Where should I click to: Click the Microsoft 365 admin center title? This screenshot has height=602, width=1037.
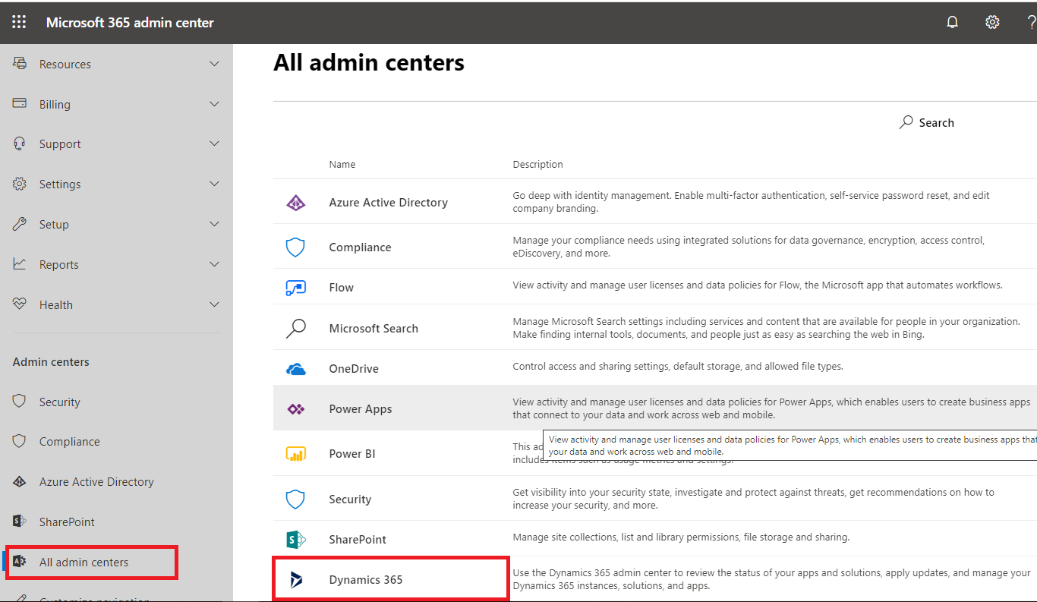point(130,23)
